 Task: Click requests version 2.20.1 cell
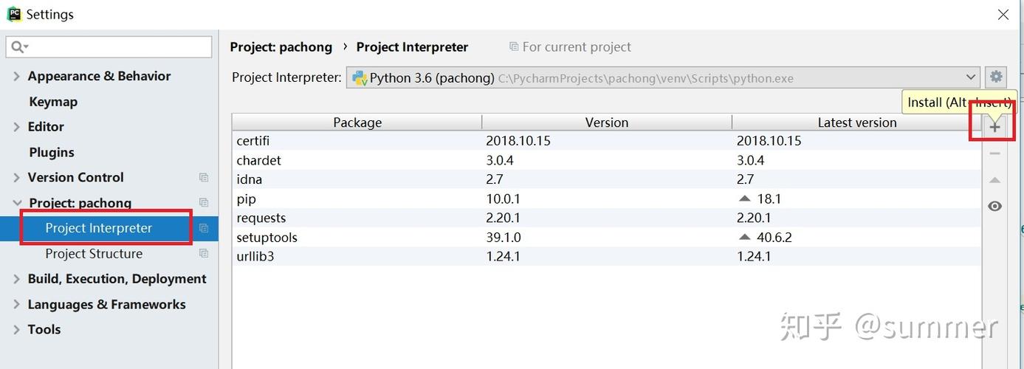pos(504,218)
